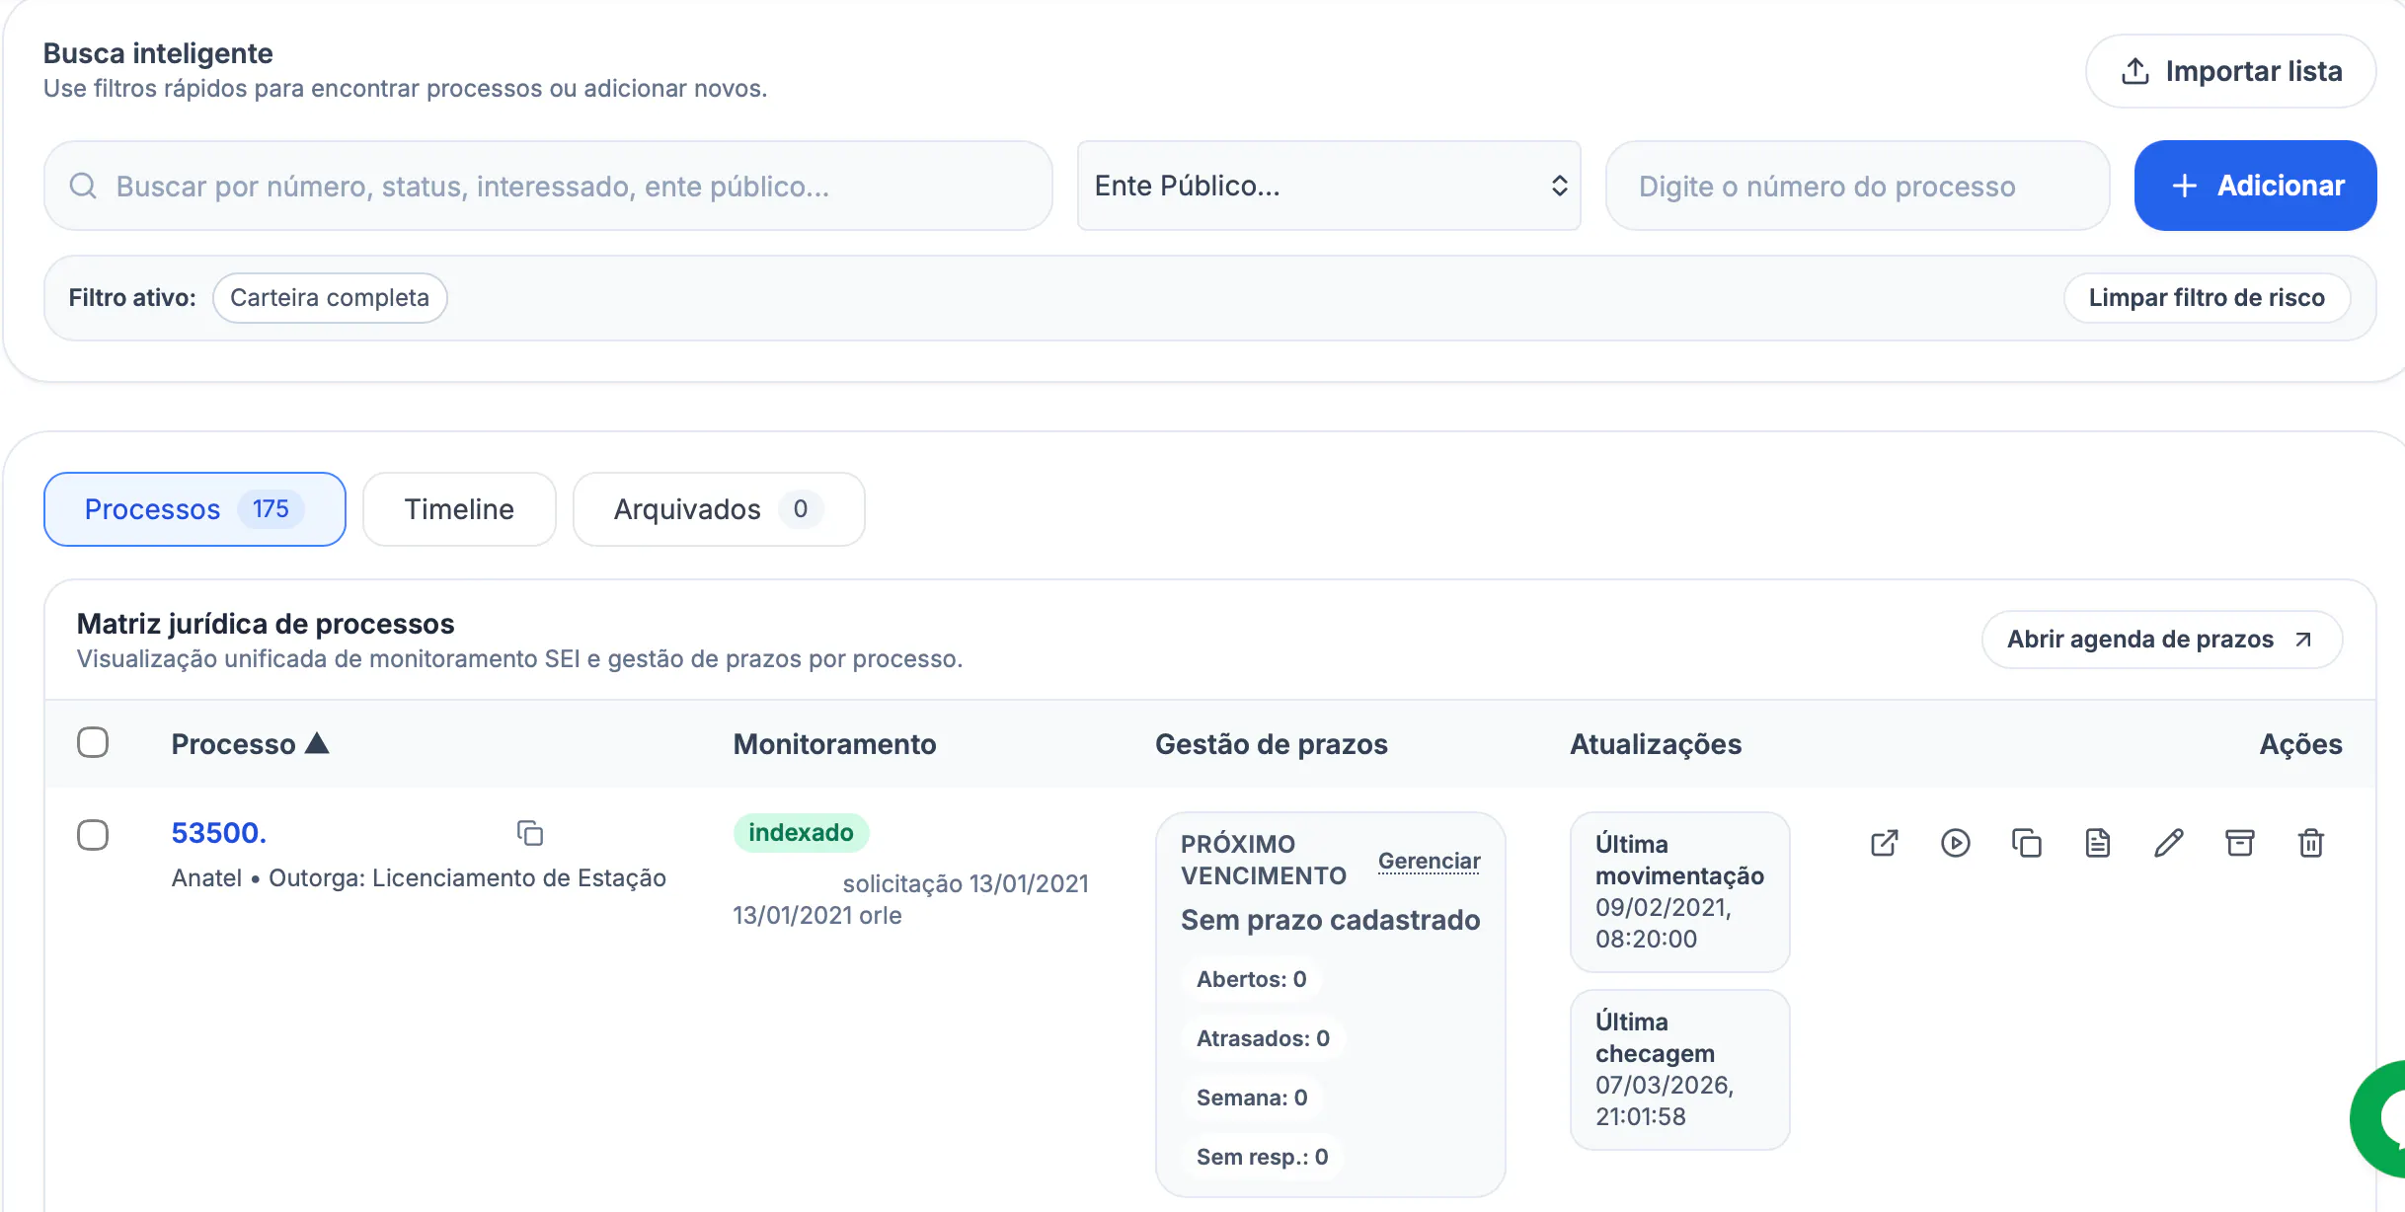Viewport: 2405px width, 1212px height.
Task: Click the Abertos: 0 chip
Action: pos(1251,979)
